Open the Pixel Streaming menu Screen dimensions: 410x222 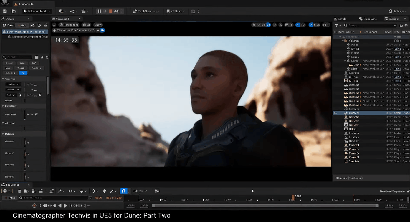click(146, 11)
